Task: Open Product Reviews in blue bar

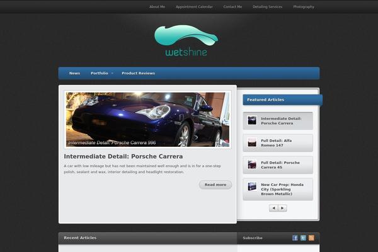Action: tap(139, 73)
